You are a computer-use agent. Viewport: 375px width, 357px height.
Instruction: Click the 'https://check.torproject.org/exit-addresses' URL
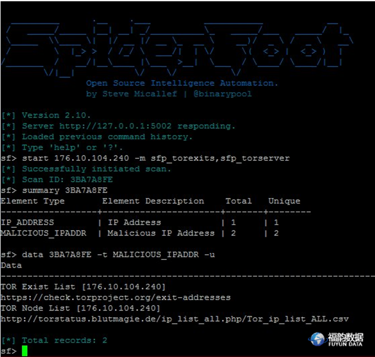[x=115, y=298]
